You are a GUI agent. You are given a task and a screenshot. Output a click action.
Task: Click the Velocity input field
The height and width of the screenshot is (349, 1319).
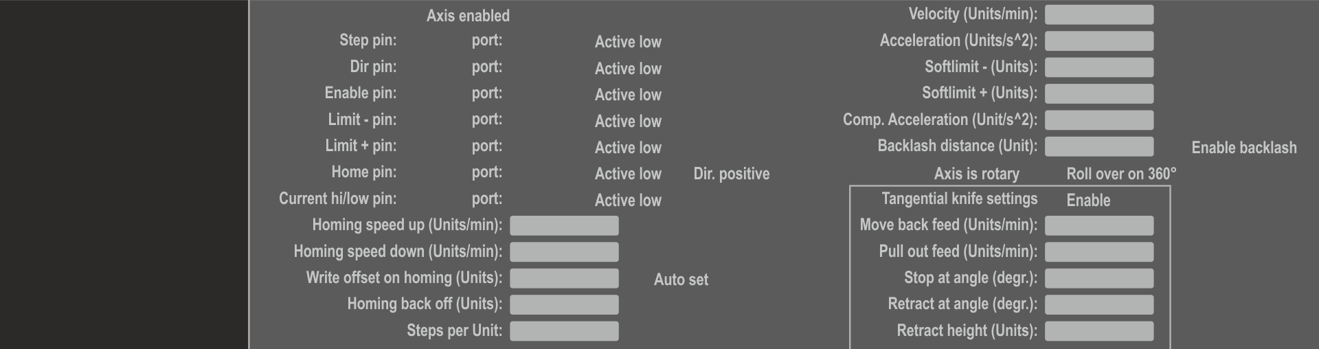[1098, 14]
